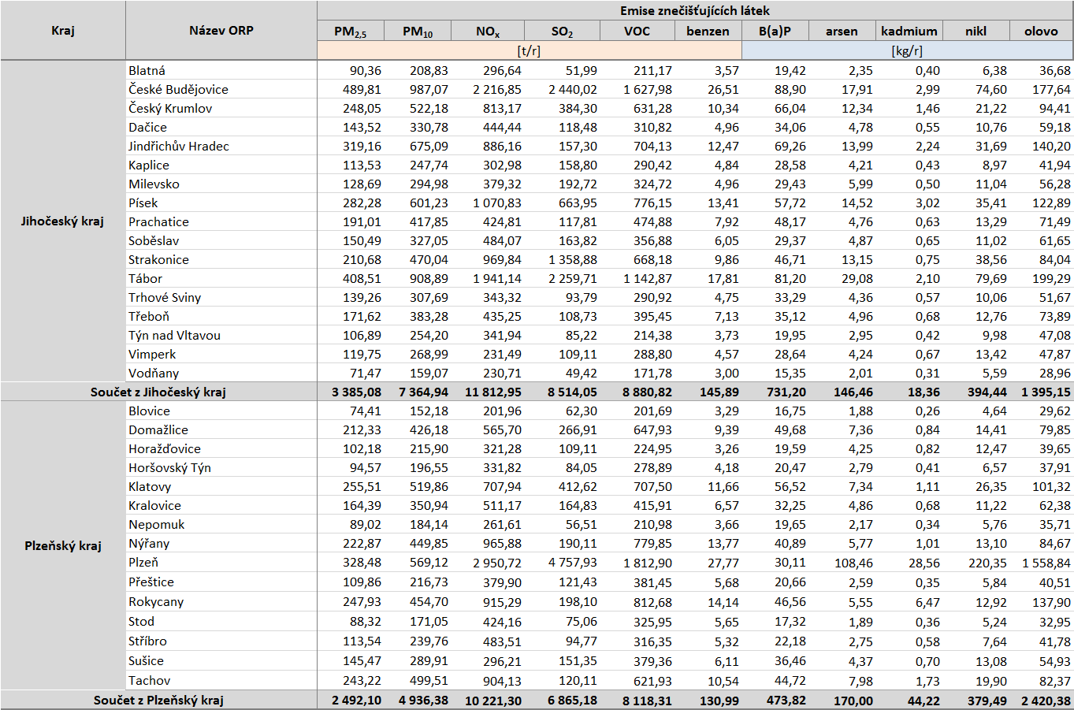Click the 2 440,02 SO2 value for České Budějovice
Viewport: 1074px width, 710px height.
[573, 90]
